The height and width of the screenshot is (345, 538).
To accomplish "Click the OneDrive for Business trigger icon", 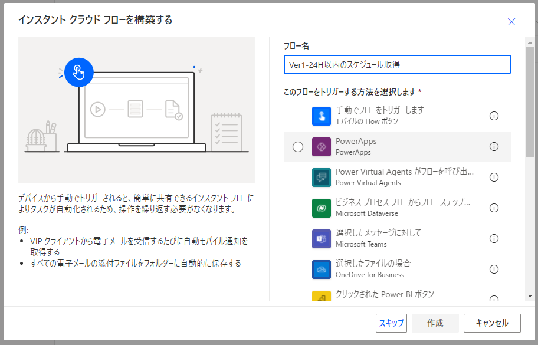I will (320, 269).
